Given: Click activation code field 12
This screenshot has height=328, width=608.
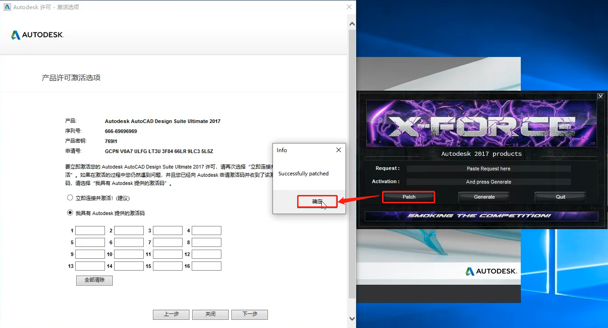Looking at the screenshot, I should pyautogui.click(x=206, y=254).
